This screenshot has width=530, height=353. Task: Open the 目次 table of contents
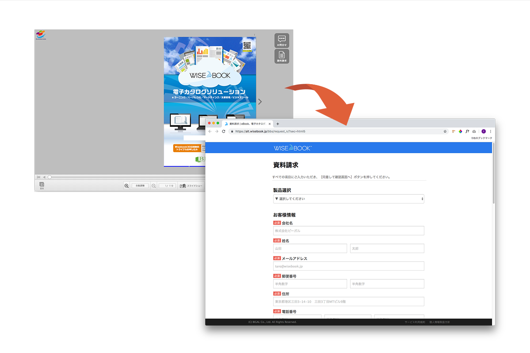[42, 185]
